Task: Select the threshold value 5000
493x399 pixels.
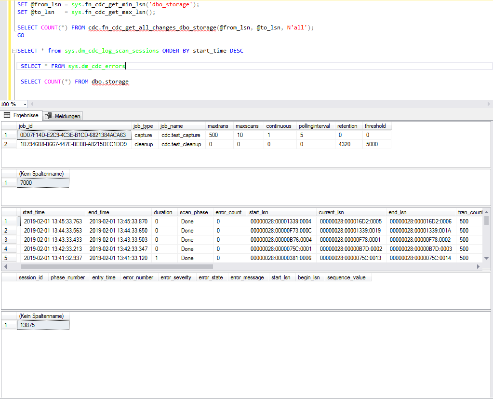Action: 376,144
